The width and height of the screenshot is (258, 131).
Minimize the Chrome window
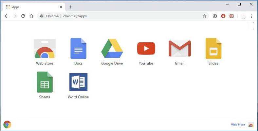coord(228,5)
